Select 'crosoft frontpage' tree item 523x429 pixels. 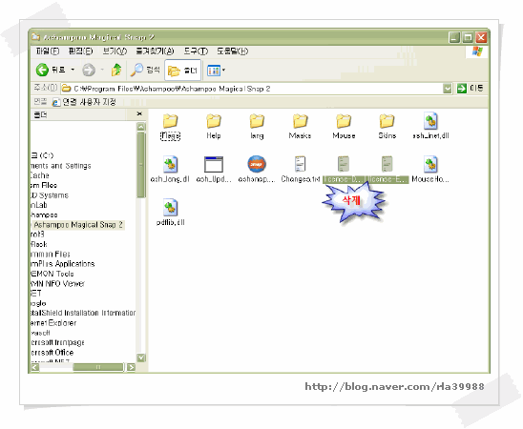[57, 342]
